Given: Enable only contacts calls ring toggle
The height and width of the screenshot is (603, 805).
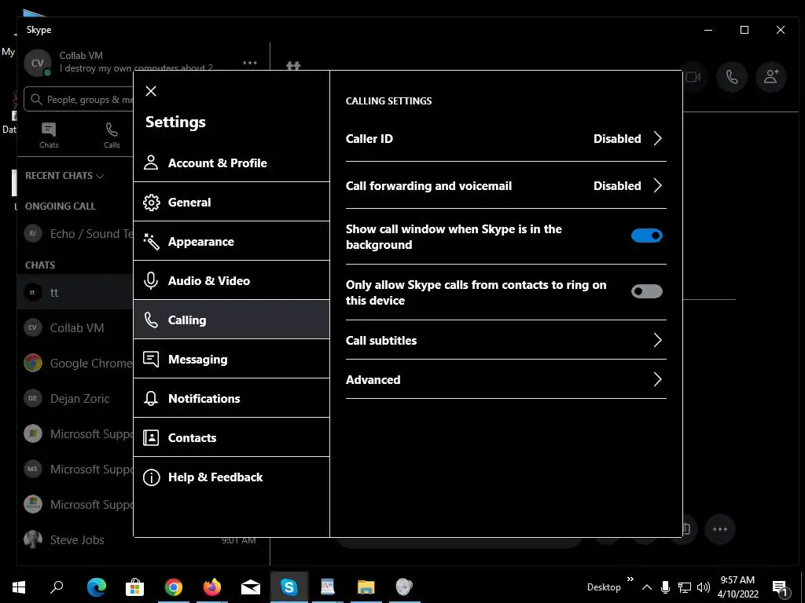Looking at the screenshot, I should [x=647, y=291].
